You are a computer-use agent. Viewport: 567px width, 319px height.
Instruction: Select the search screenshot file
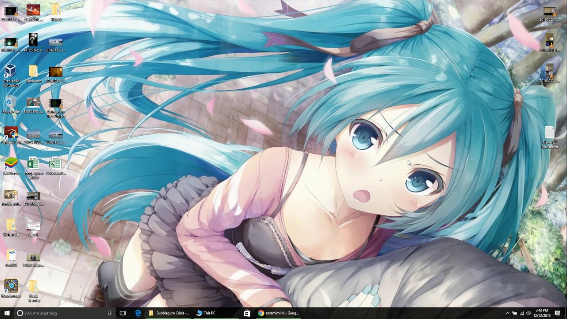33,228
